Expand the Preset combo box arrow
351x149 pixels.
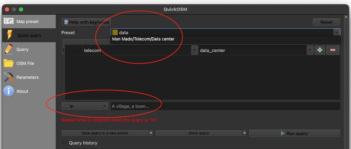[336, 32]
